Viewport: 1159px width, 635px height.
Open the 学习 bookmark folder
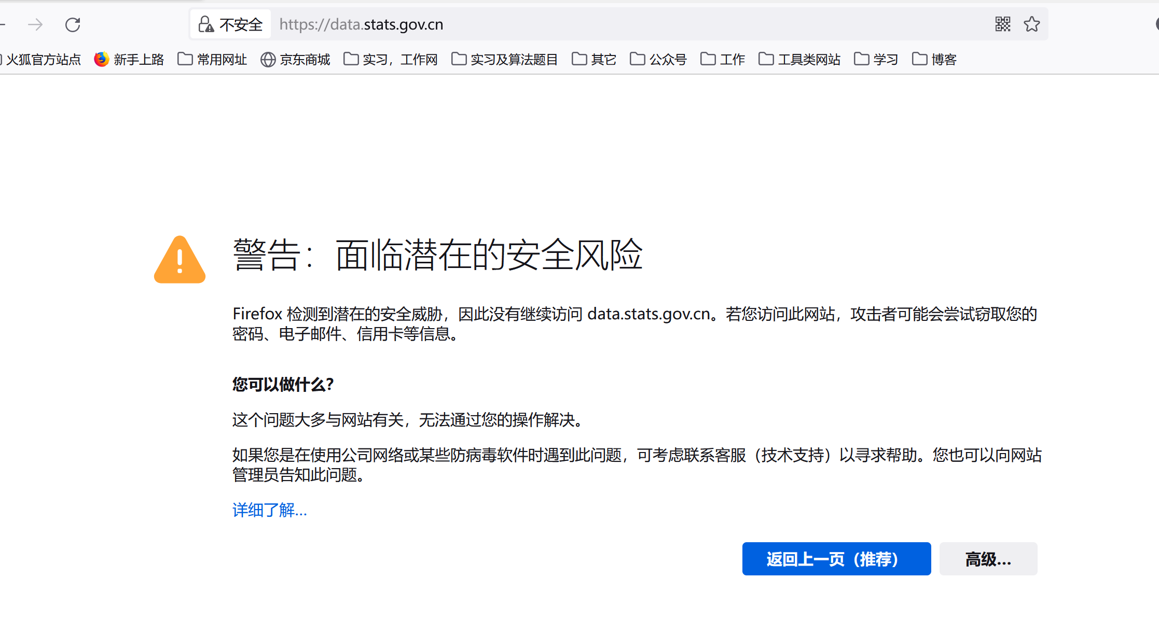[876, 60]
